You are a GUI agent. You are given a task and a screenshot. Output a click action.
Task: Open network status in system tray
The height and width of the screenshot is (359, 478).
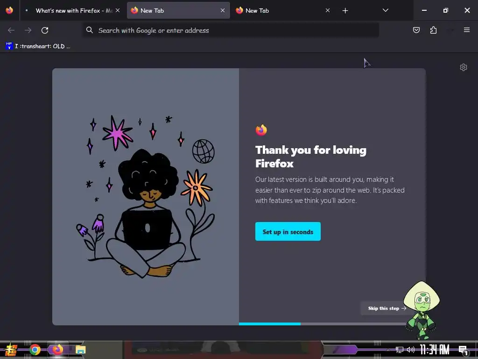pyautogui.click(x=400, y=350)
